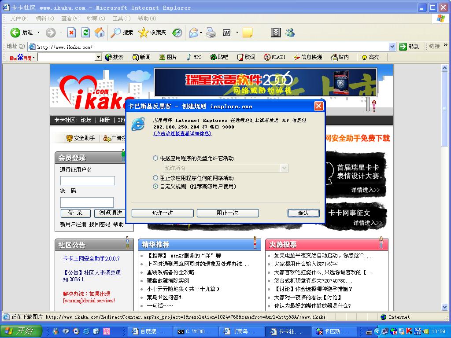Refresh the page with green arrows icon
451x338 pixels.
click(x=85, y=33)
